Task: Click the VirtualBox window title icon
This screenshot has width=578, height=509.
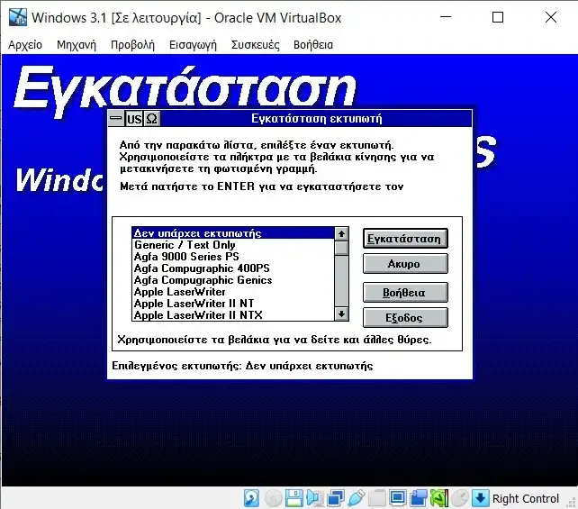Action: point(18,17)
